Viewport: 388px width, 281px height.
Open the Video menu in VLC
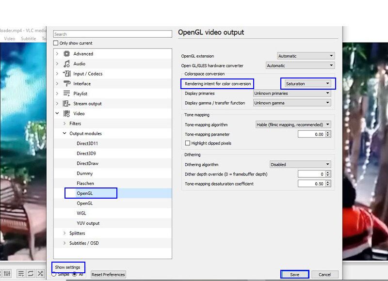tap(10, 39)
